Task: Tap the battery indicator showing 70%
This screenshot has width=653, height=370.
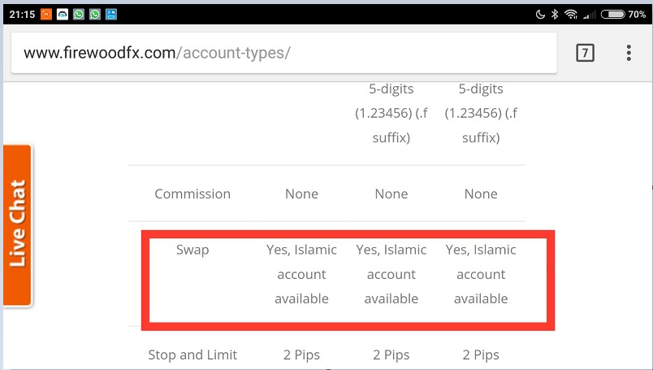Action: coord(627,14)
